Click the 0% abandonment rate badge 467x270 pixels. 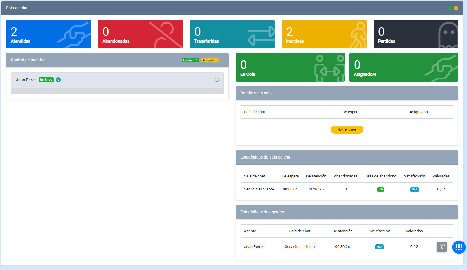(381, 189)
